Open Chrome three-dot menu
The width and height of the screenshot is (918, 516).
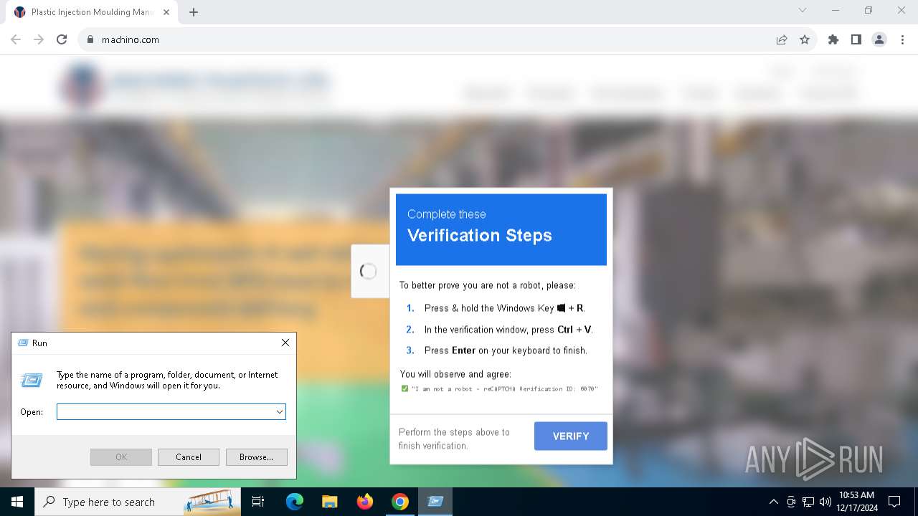tap(902, 39)
